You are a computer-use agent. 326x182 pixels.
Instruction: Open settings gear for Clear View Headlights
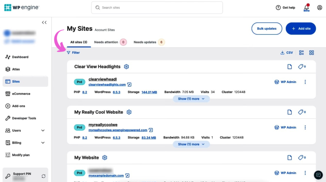(126, 67)
